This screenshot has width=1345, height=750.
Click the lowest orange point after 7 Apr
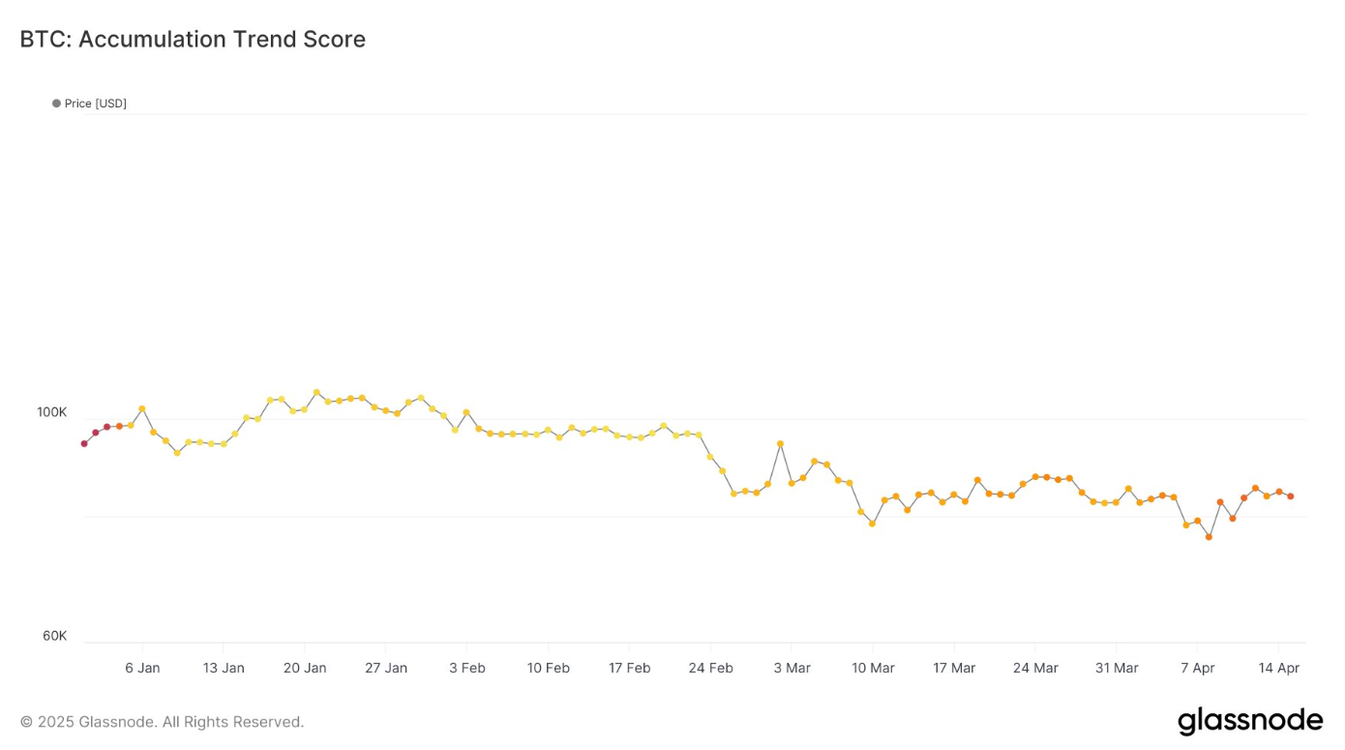point(1209,537)
